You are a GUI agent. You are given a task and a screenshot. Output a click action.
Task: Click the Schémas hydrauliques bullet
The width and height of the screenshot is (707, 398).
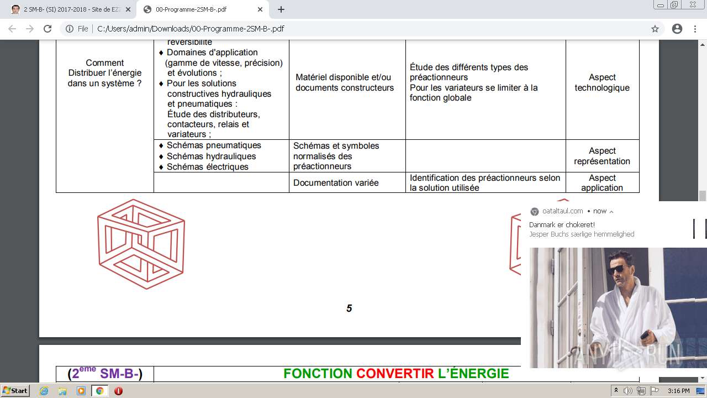(208, 156)
